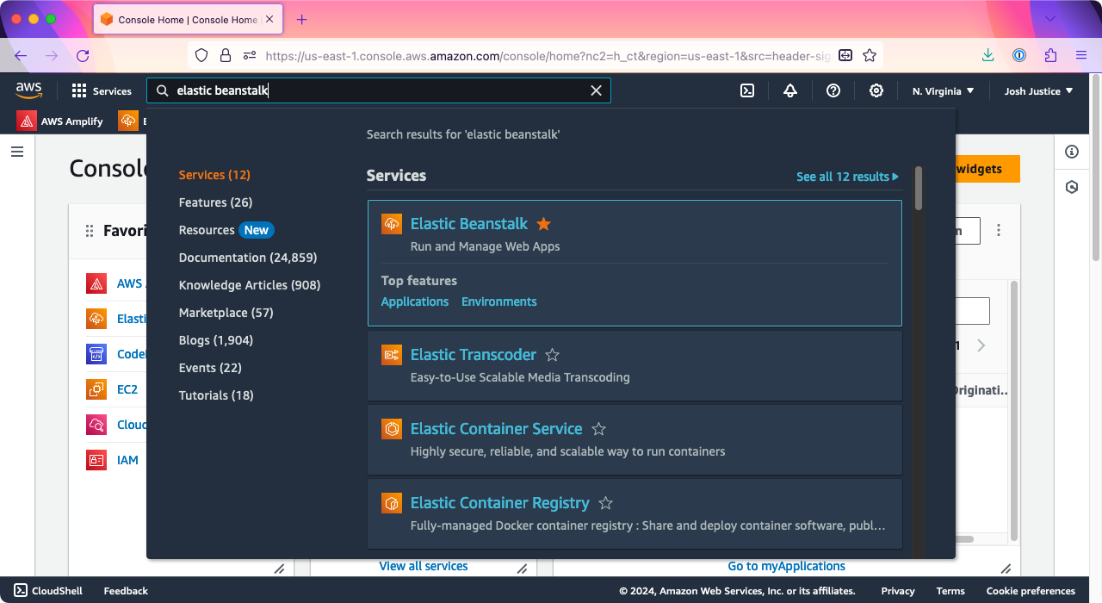Click the Elastic Beanstalk service icon
This screenshot has width=1102, height=603.
pyautogui.click(x=392, y=224)
